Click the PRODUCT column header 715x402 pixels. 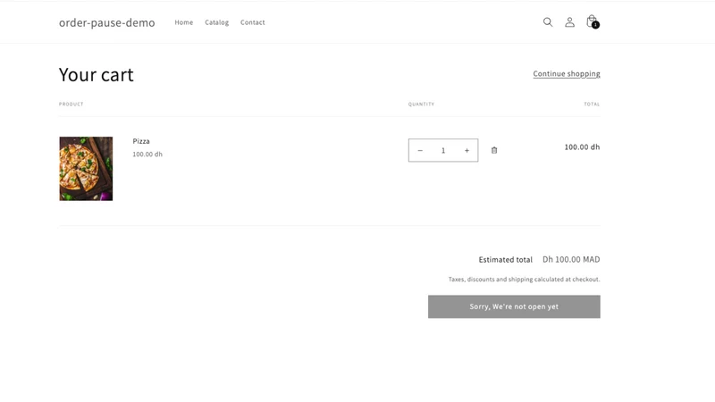point(71,104)
